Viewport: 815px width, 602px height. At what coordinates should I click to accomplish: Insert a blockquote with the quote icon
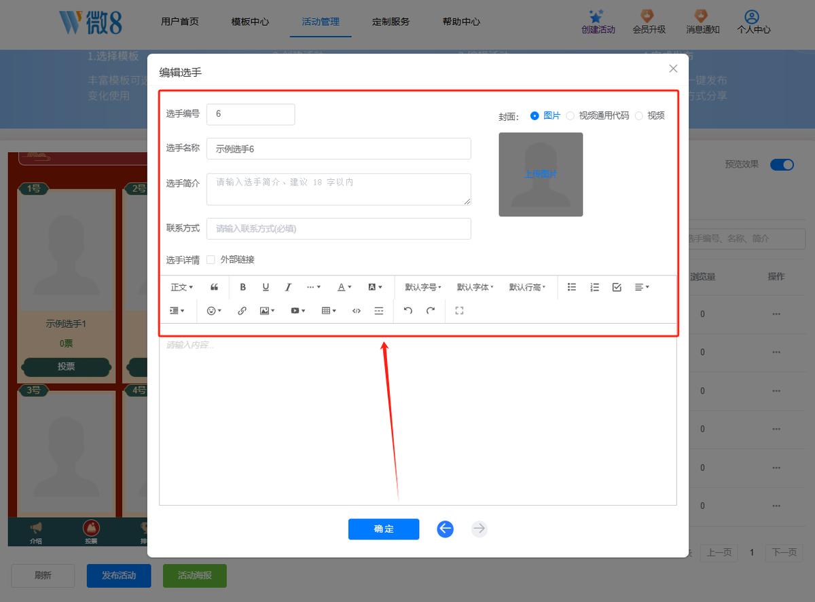tap(215, 287)
